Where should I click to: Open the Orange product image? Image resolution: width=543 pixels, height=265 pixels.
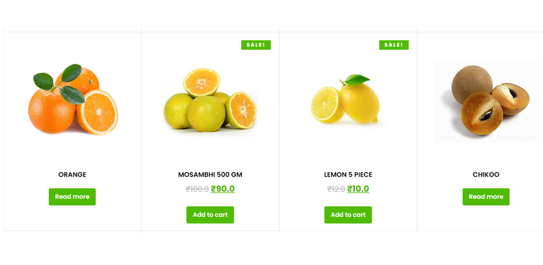(x=72, y=100)
